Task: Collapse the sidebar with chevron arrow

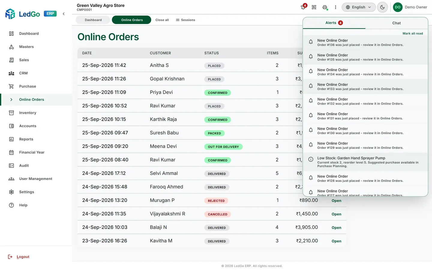Action: [x=64, y=14]
